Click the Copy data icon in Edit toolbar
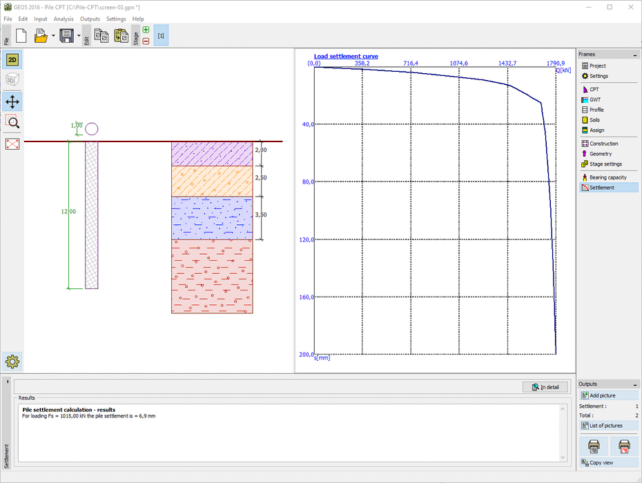Viewport: 642px width, 483px height. [x=101, y=35]
